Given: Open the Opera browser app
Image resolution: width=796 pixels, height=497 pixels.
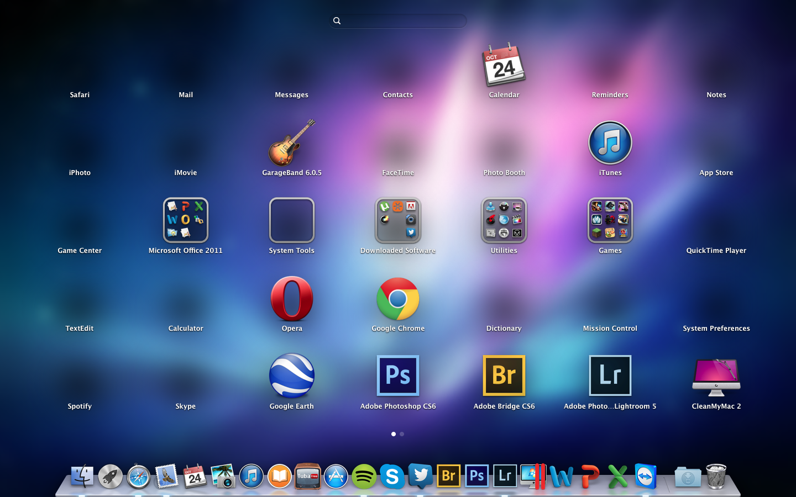Looking at the screenshot, I should pos(291,299).
